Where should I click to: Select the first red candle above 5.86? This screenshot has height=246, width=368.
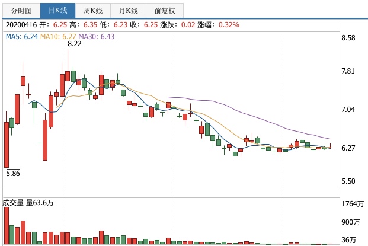(7, 145)
